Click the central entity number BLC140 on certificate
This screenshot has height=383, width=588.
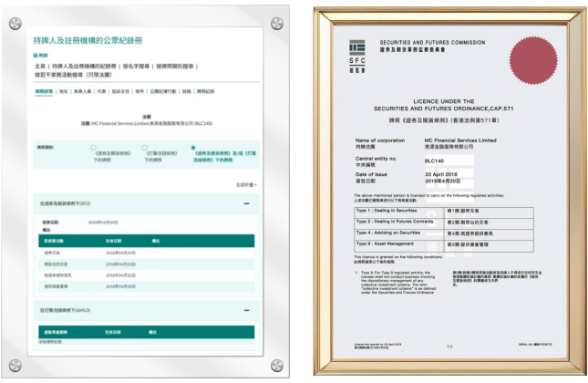(x=434, y=160)
